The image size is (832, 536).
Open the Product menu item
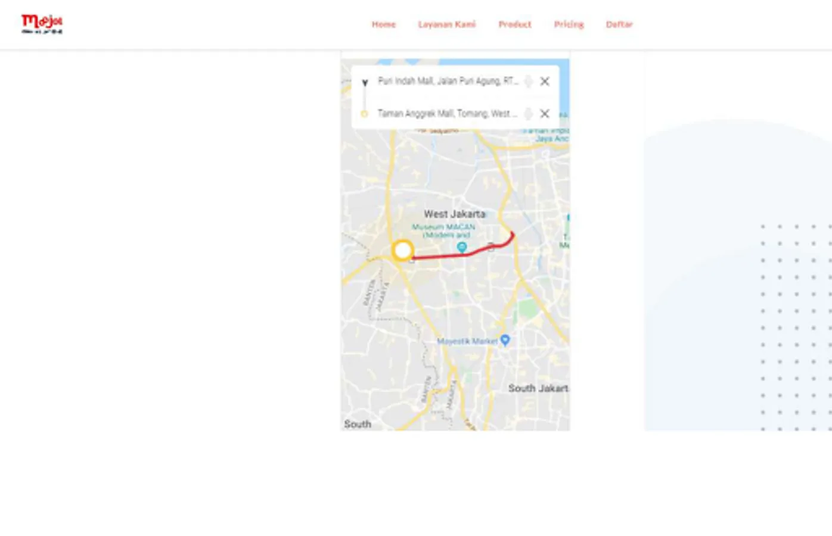(515, 24)
